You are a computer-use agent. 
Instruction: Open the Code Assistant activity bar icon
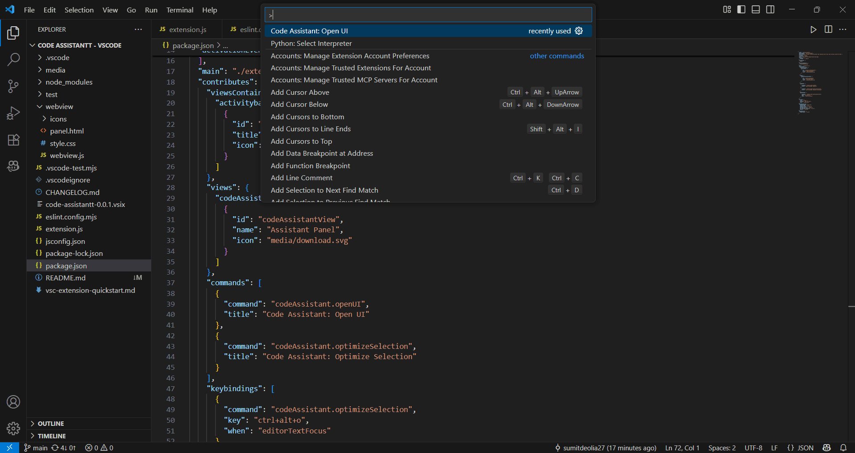(13, 166)
